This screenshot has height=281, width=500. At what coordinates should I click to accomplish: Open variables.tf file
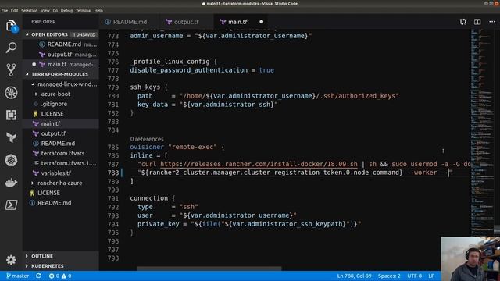point(61,173)
